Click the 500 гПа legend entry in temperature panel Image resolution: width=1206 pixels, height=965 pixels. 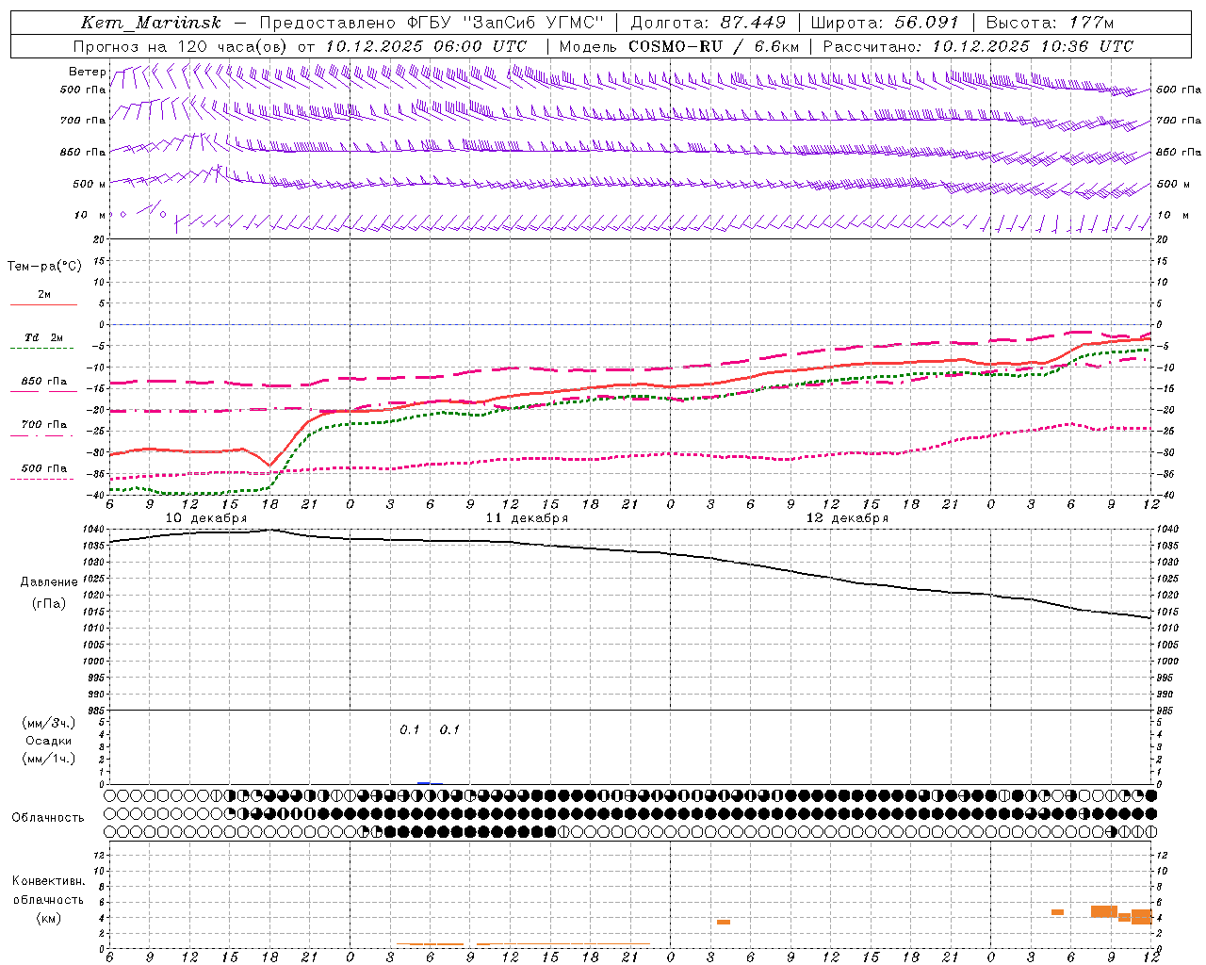click(44, 468)
